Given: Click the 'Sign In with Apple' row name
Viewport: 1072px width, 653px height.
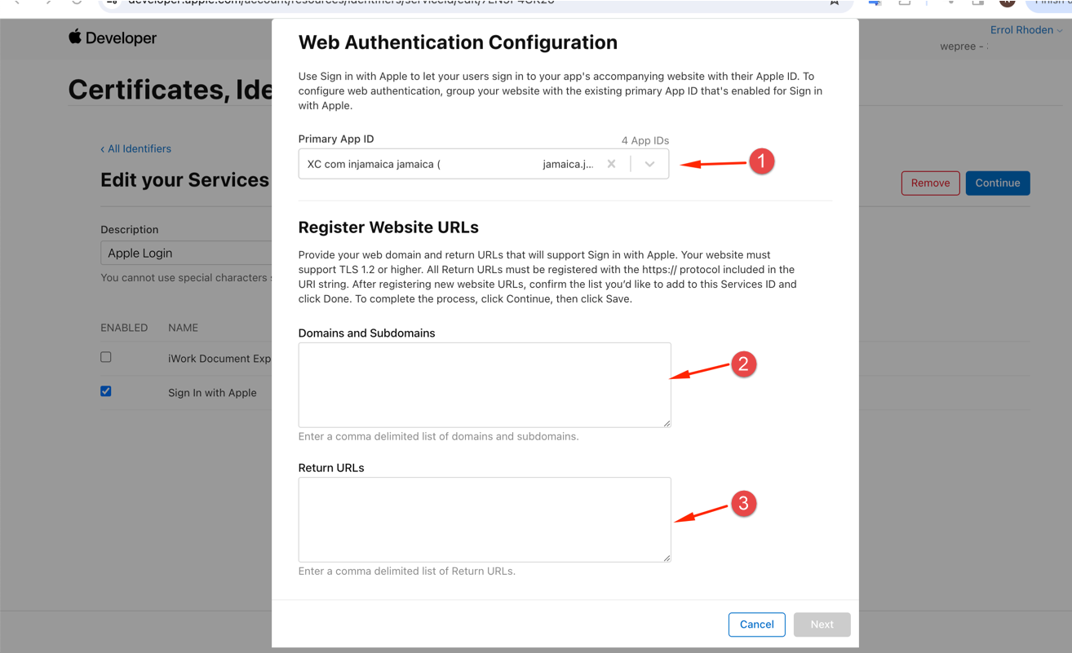Looking at the screenshot, I should [212, 393].
